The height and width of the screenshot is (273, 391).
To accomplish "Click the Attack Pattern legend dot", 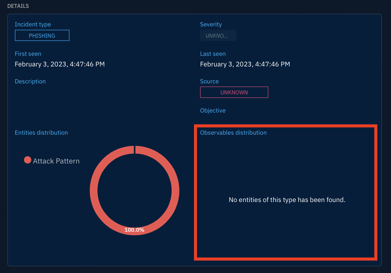I will (27, 160).
